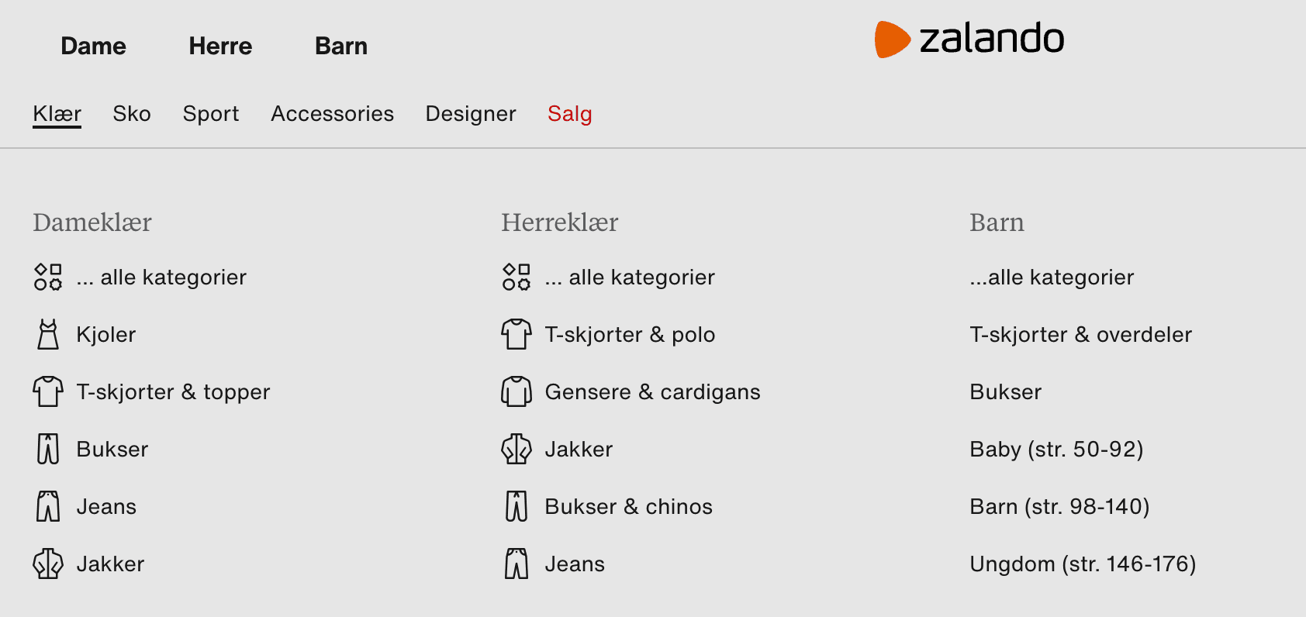Select Barn (str. 98-140) in the Barn column
Viewport: 1306px width, 617px height.
pyautogui.click(x=1059, y=506)
